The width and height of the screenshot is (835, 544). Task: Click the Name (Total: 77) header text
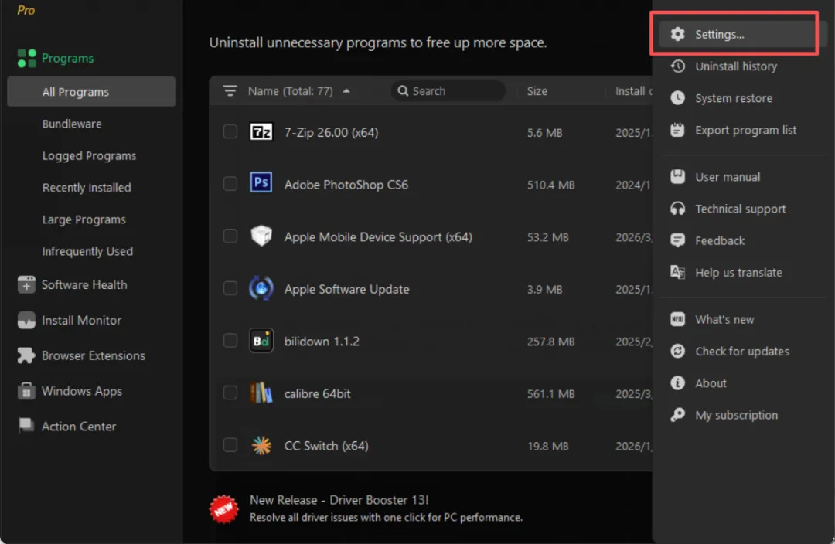click(x=290, y=91)
